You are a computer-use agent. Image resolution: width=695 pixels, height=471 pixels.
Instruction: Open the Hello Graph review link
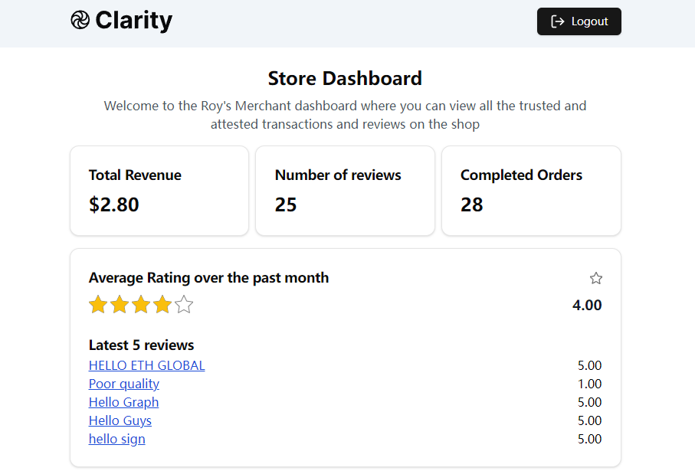click(123, 402)
